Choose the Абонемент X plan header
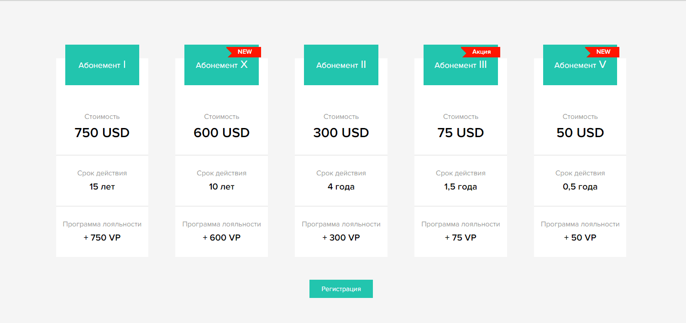This screenshot has width=686, height=323. (x=221, y=66)
